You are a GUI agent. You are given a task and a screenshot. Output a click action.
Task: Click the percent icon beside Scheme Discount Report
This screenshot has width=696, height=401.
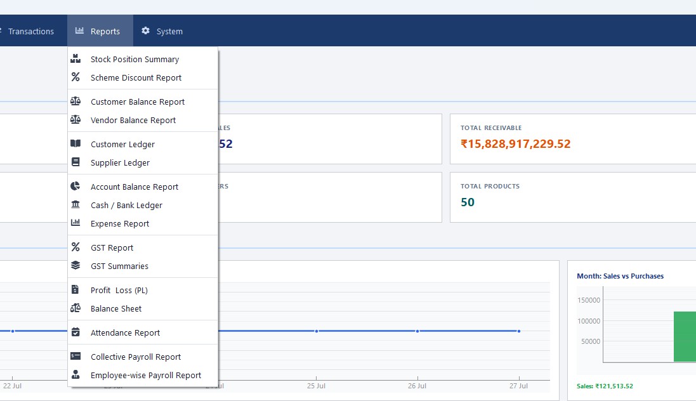click(76, 77)
